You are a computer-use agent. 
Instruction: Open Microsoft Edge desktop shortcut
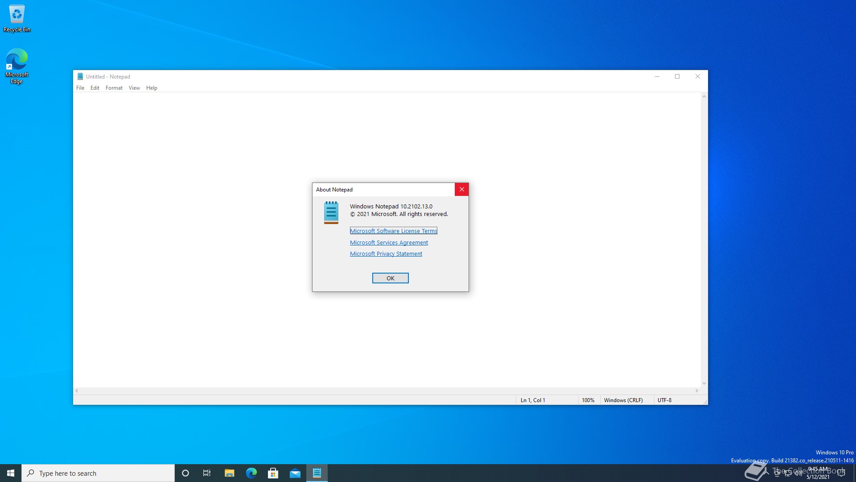tap(16, 66)
